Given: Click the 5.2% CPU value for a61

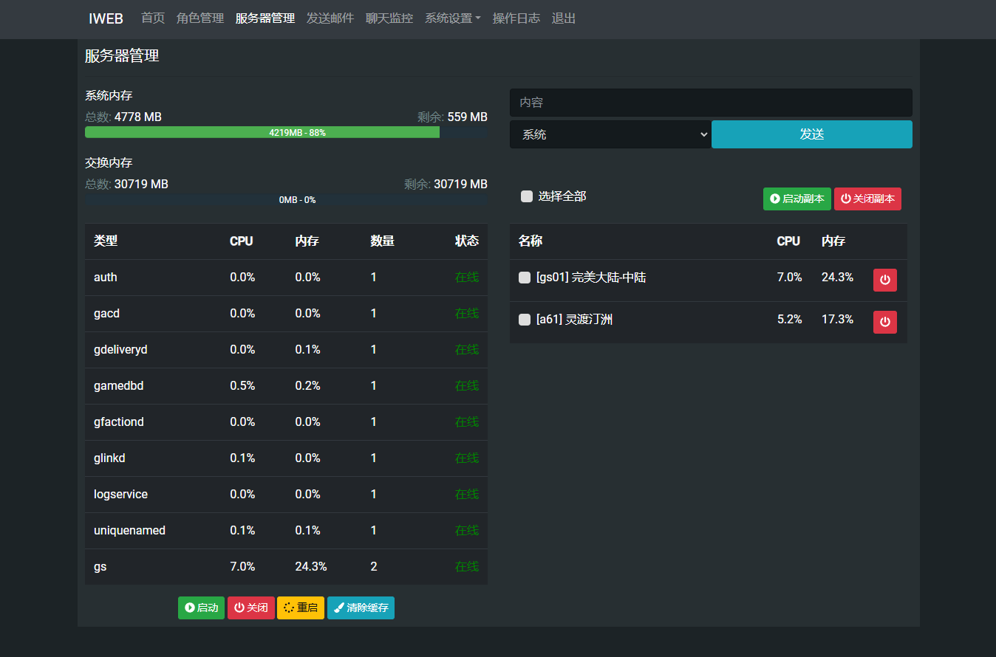Looking at the screenshot, I should click(789, 320).
